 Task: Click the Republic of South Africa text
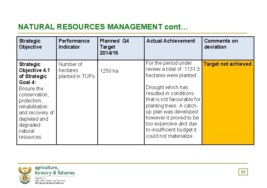(49, 183)
